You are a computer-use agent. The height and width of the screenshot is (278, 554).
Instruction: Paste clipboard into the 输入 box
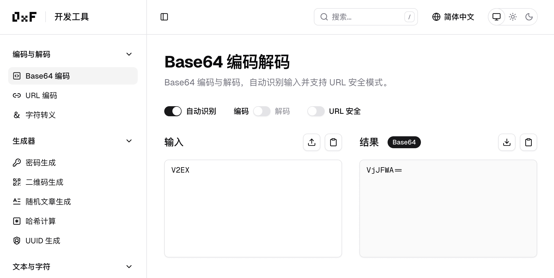(333, 142)
